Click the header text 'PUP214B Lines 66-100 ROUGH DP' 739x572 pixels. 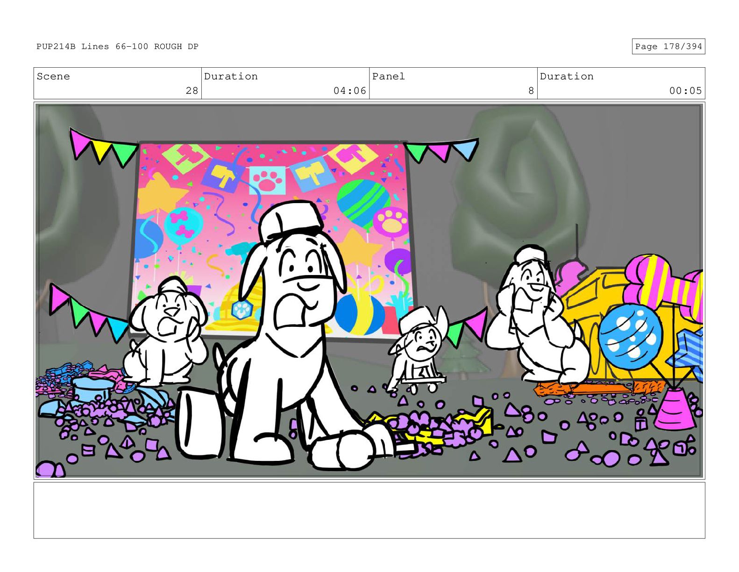(x=117, y=46)
